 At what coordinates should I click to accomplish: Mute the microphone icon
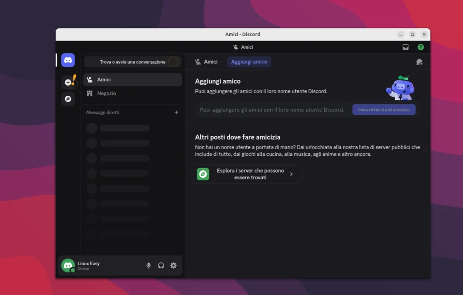point(148,266)
